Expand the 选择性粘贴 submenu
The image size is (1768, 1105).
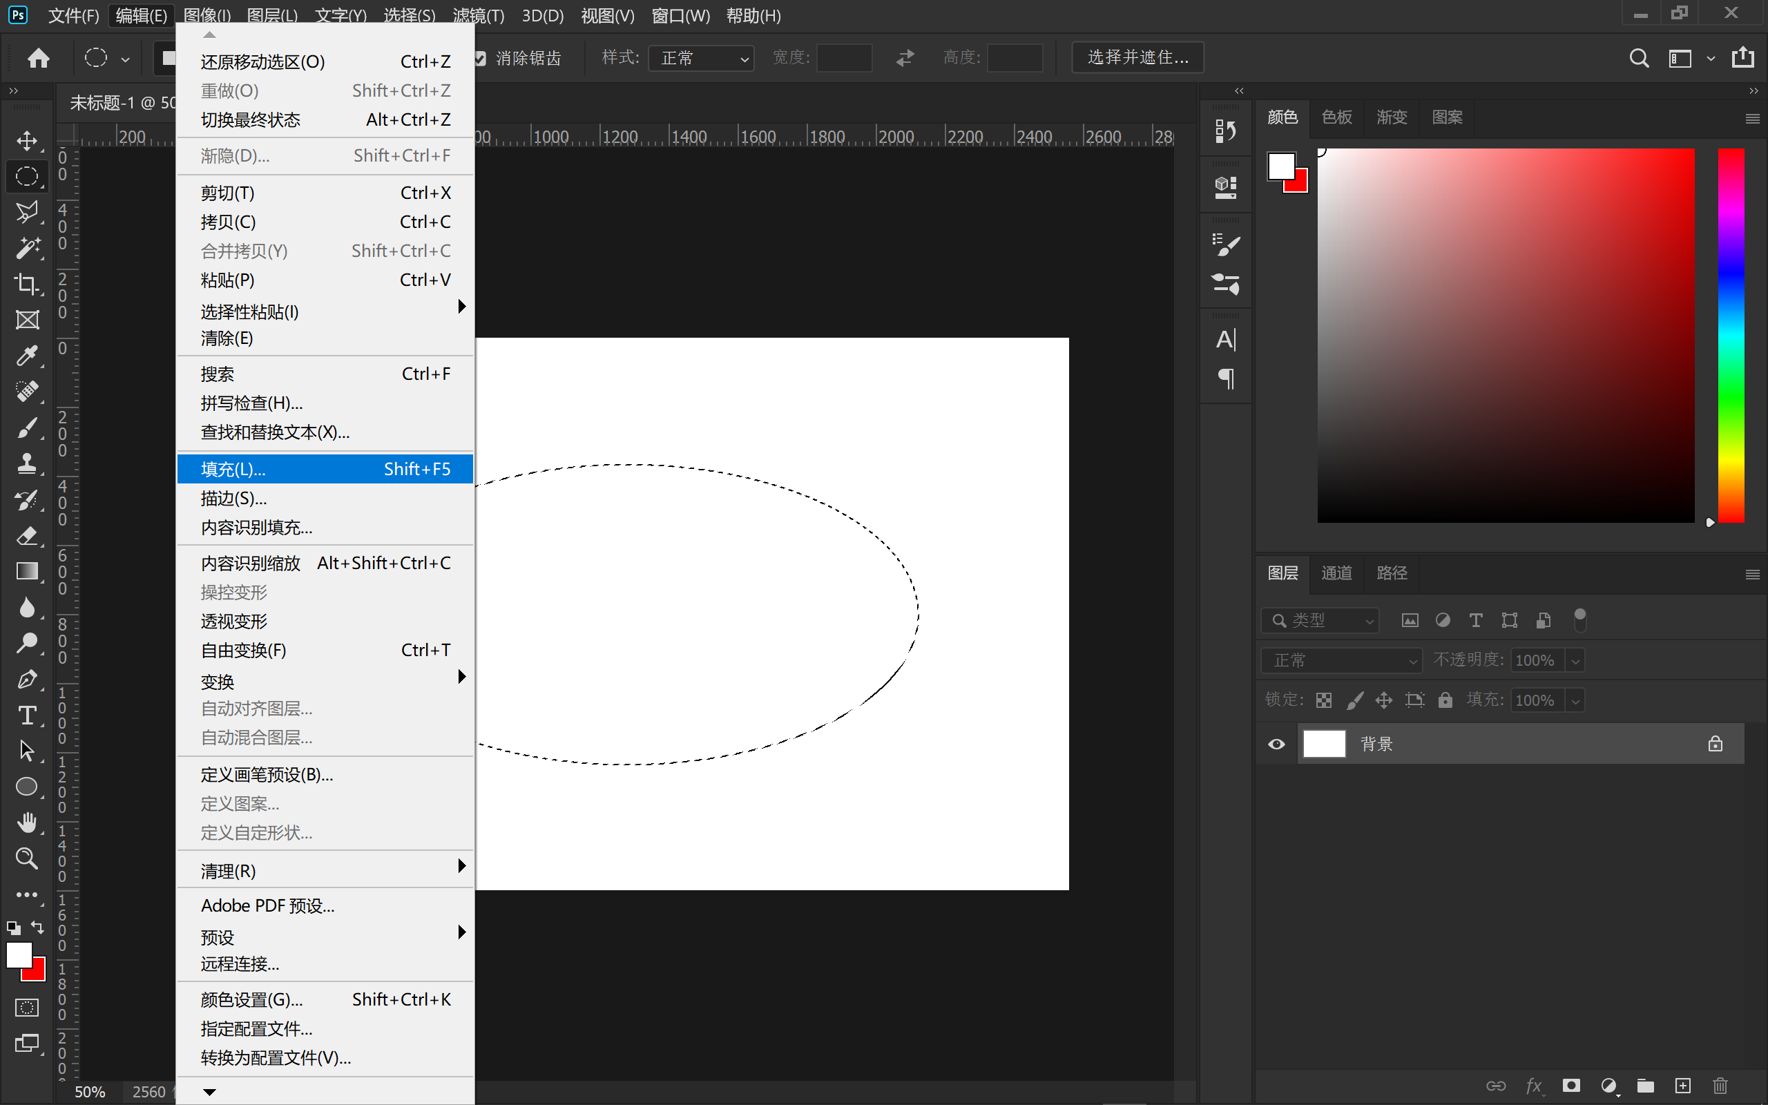[x=325, y=311]
